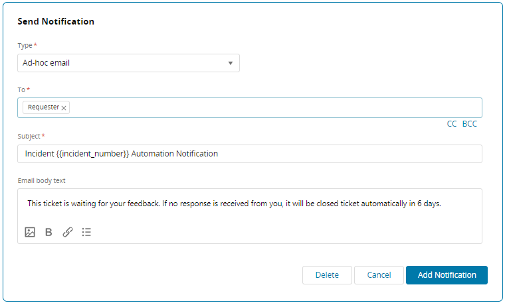The width and height of the screenshot is (505, 303).
Task: Click empty area of the To field
Action: tap(266, 107)
